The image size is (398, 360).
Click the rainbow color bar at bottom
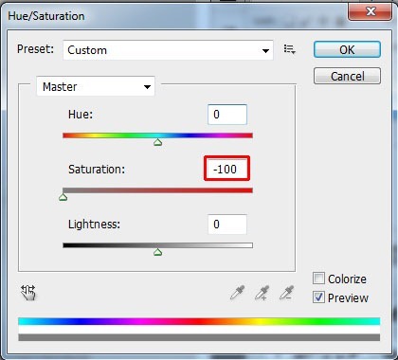(199, 321)
